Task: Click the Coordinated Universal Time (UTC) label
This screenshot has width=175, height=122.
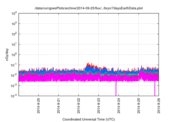Action: pyautogui.click(x=89, y=119)
